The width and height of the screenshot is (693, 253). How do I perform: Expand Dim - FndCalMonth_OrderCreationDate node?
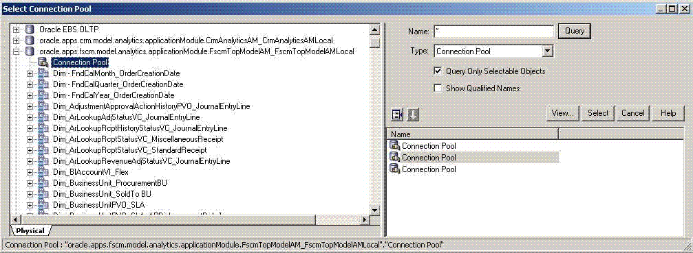30,73
